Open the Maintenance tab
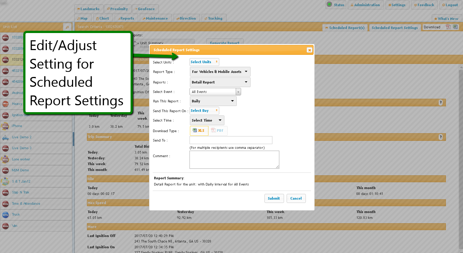 click(x=156, y=19)
